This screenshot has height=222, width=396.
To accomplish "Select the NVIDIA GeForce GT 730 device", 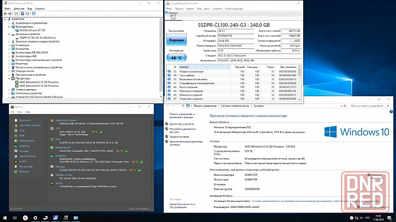I will pyautogui.click(x=32, y=30).
